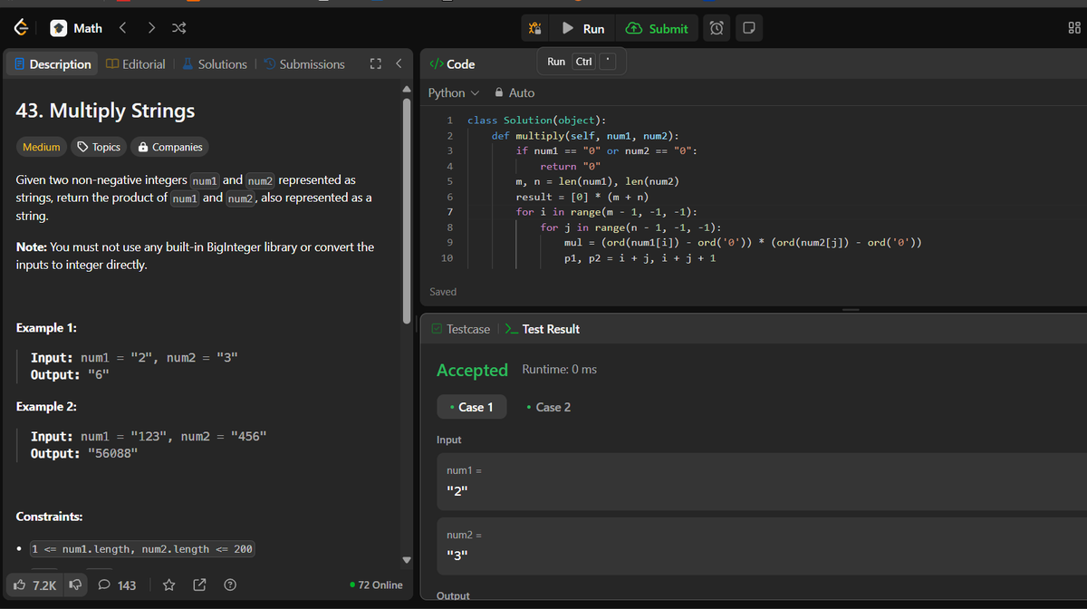Click the Run Ctrl shortcut tooltip
The image size is (1087, 609).
pyautogui.click(x=582, y=62)
